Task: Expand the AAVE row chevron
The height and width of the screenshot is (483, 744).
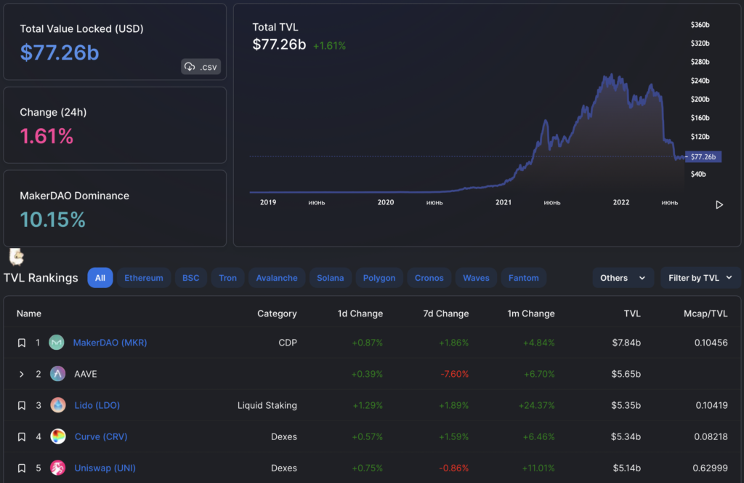Action: pos(21,374)
